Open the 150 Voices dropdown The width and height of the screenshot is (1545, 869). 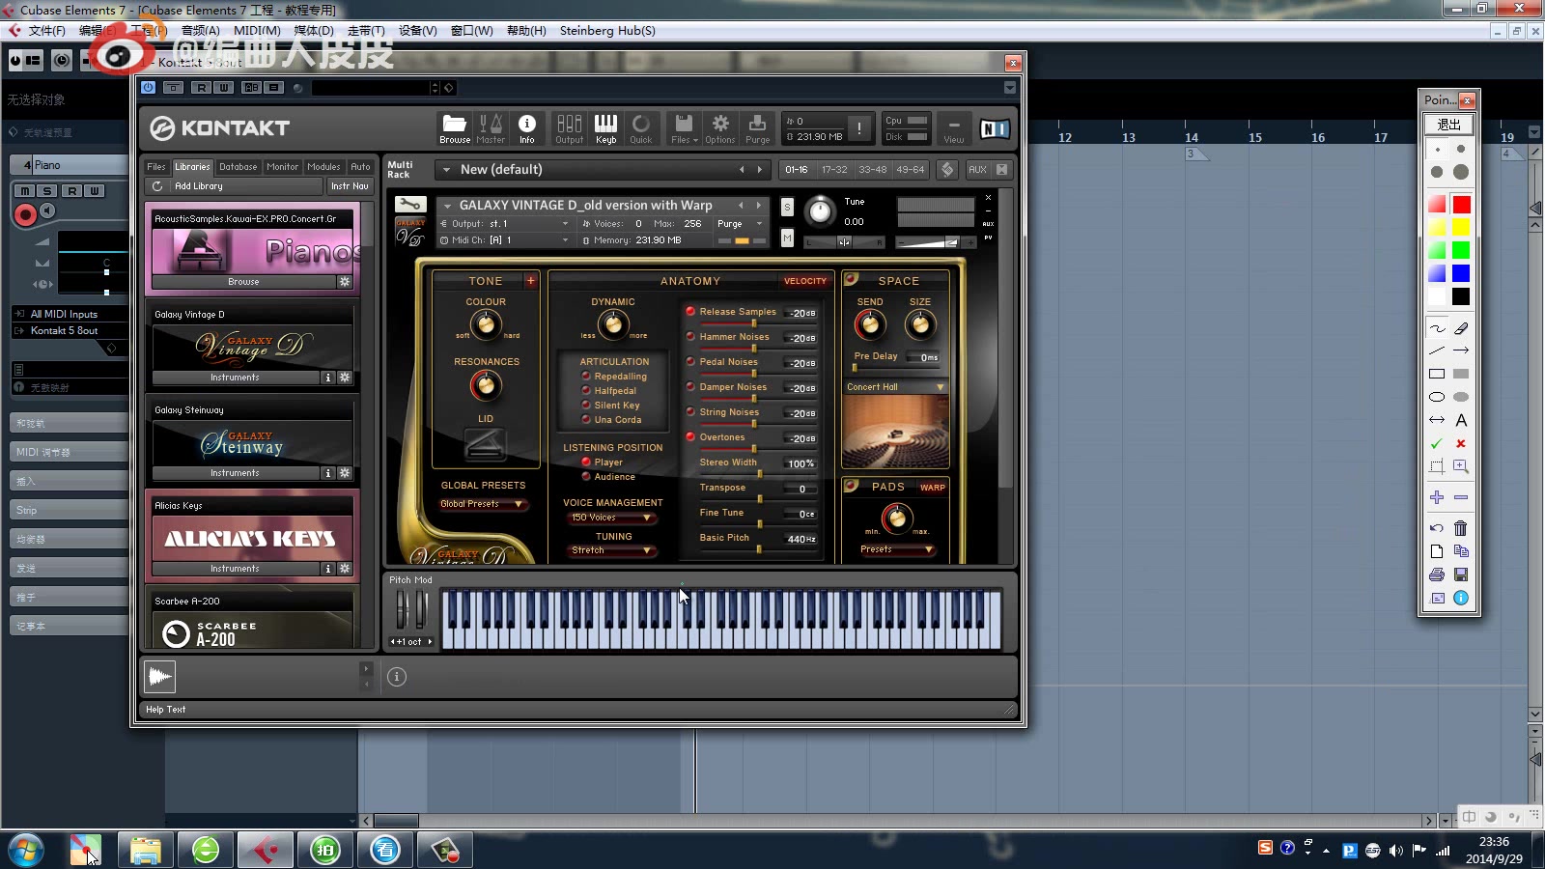(x=611, y=518)
